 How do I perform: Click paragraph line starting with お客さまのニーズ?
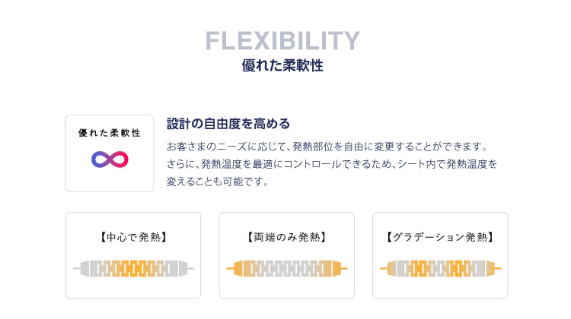(x=327, y=147)
